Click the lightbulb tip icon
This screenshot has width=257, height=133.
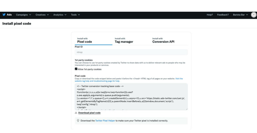[x=78, y=121]
